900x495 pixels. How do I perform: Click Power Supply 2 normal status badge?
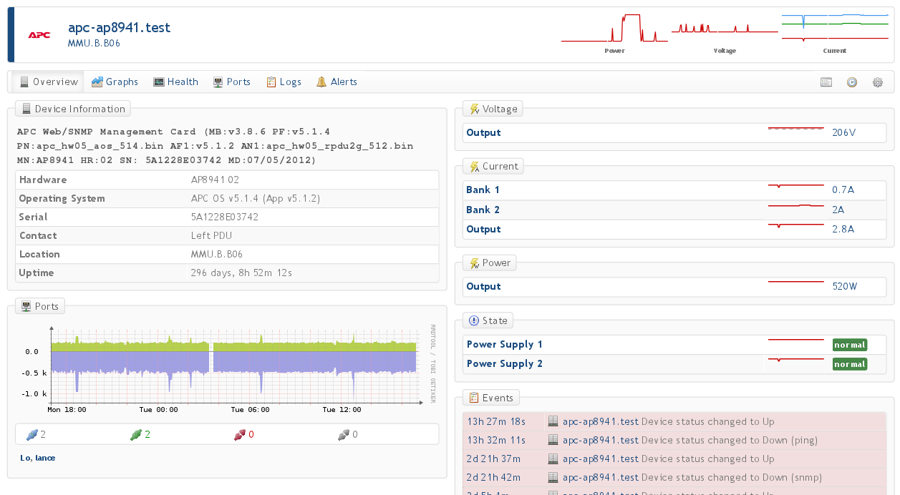(x=850, y=364)
